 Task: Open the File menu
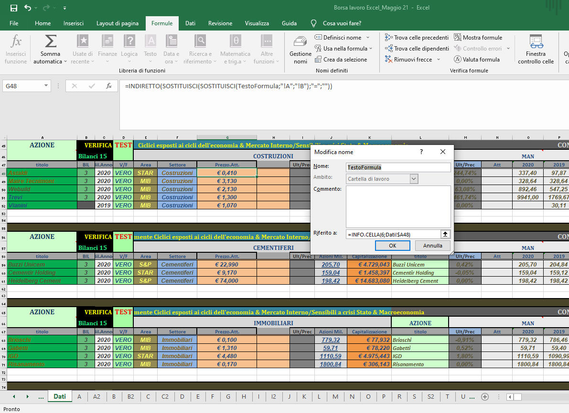pyautogui.click(x=14, y=23)
